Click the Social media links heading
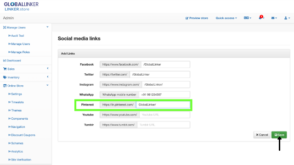The image size is (294, 165). tap(79, 38)
